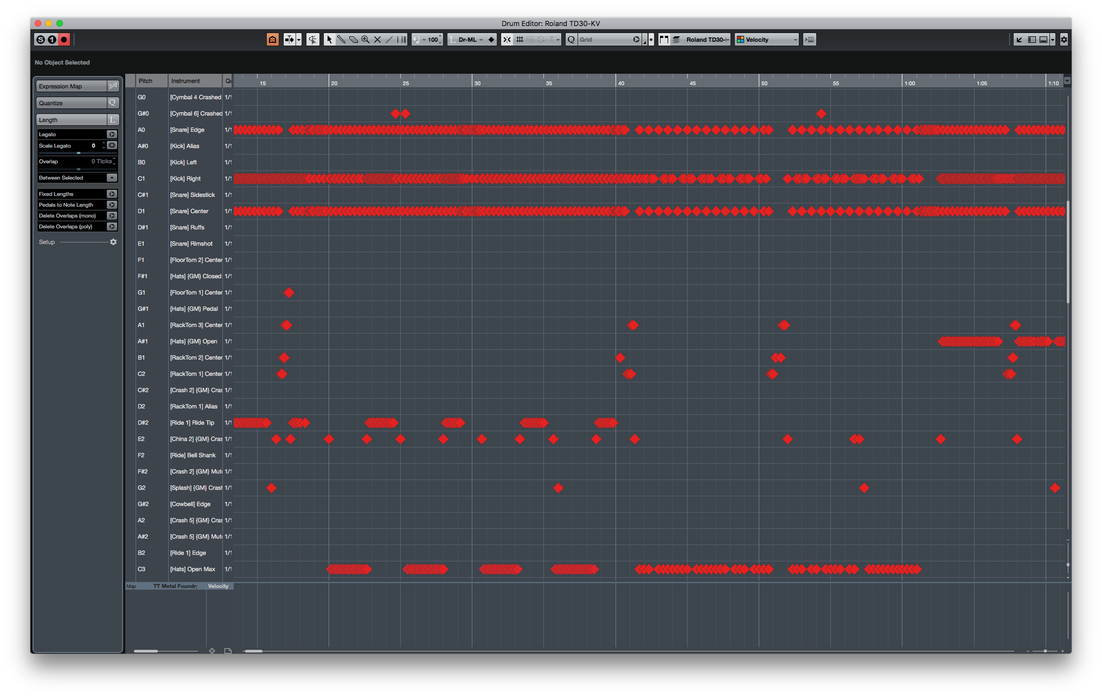Click the Overlap slider
Image resolution: width=1102 pixels, height=697 pixels.
[x=78, y=169]
